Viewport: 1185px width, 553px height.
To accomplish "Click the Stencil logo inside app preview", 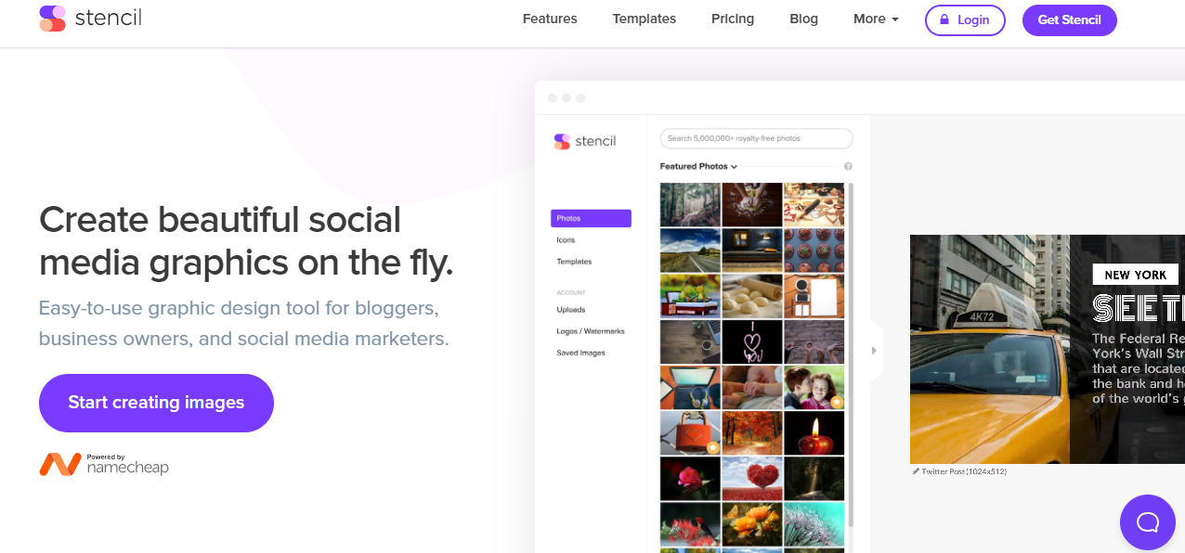I will pos(585,141).
